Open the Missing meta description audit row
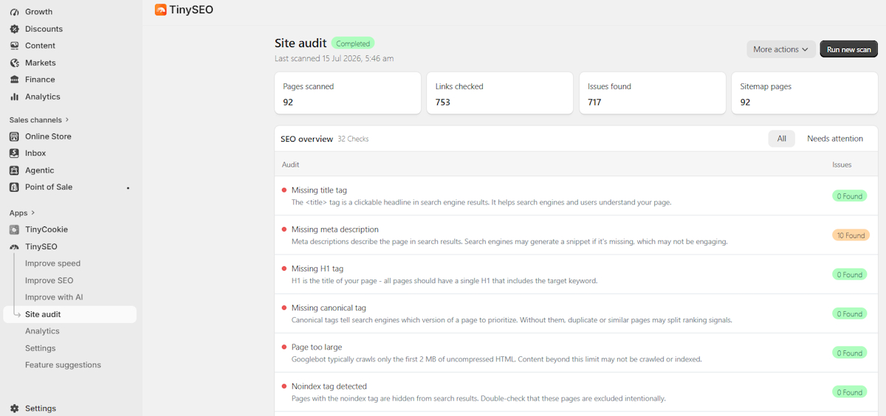The image size is (886, 416). click(576, 235)
